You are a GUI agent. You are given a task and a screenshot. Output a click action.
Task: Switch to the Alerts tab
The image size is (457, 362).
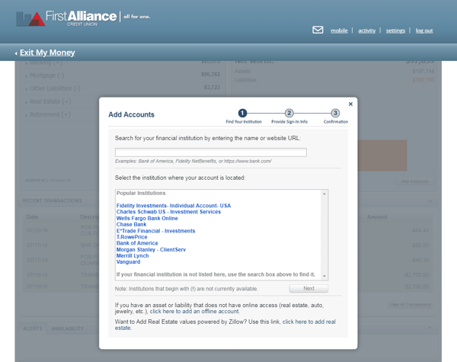coord(33,328)
